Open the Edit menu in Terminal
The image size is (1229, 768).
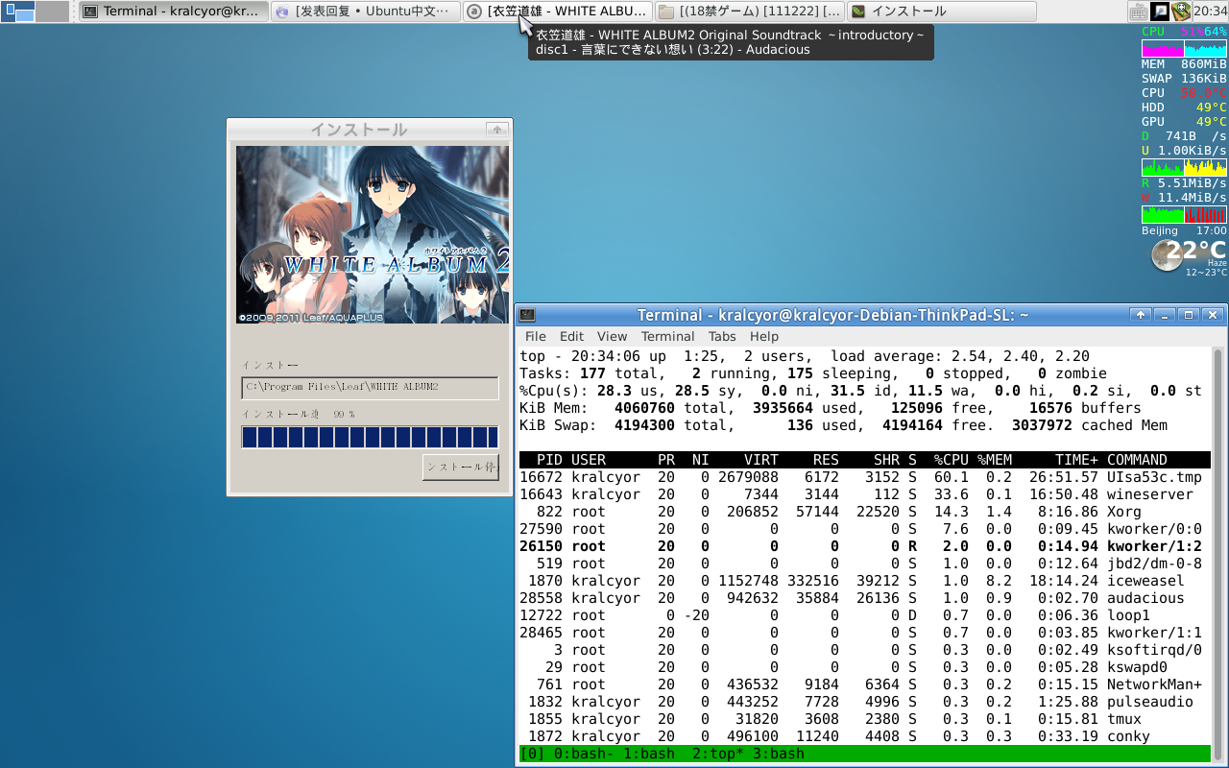571,336
